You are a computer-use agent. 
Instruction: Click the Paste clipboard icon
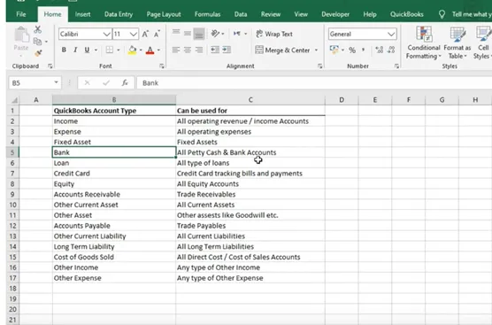21,35
